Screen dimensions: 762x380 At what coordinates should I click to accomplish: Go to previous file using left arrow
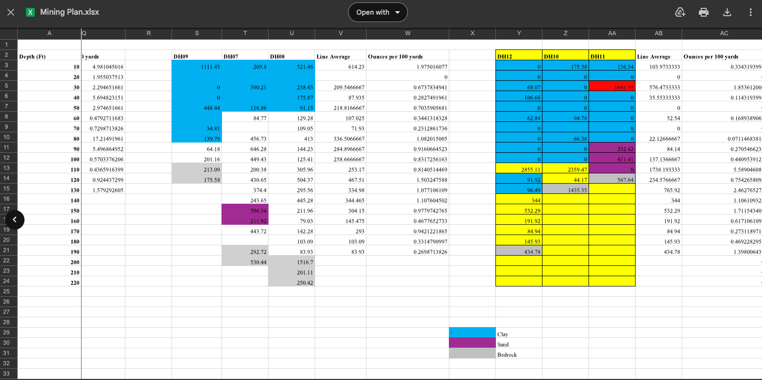click(x=15, y=220)
